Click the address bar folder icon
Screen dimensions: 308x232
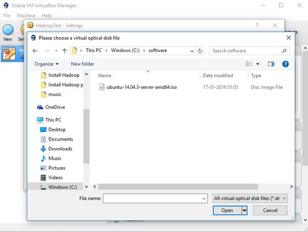[x=74, y=51]
